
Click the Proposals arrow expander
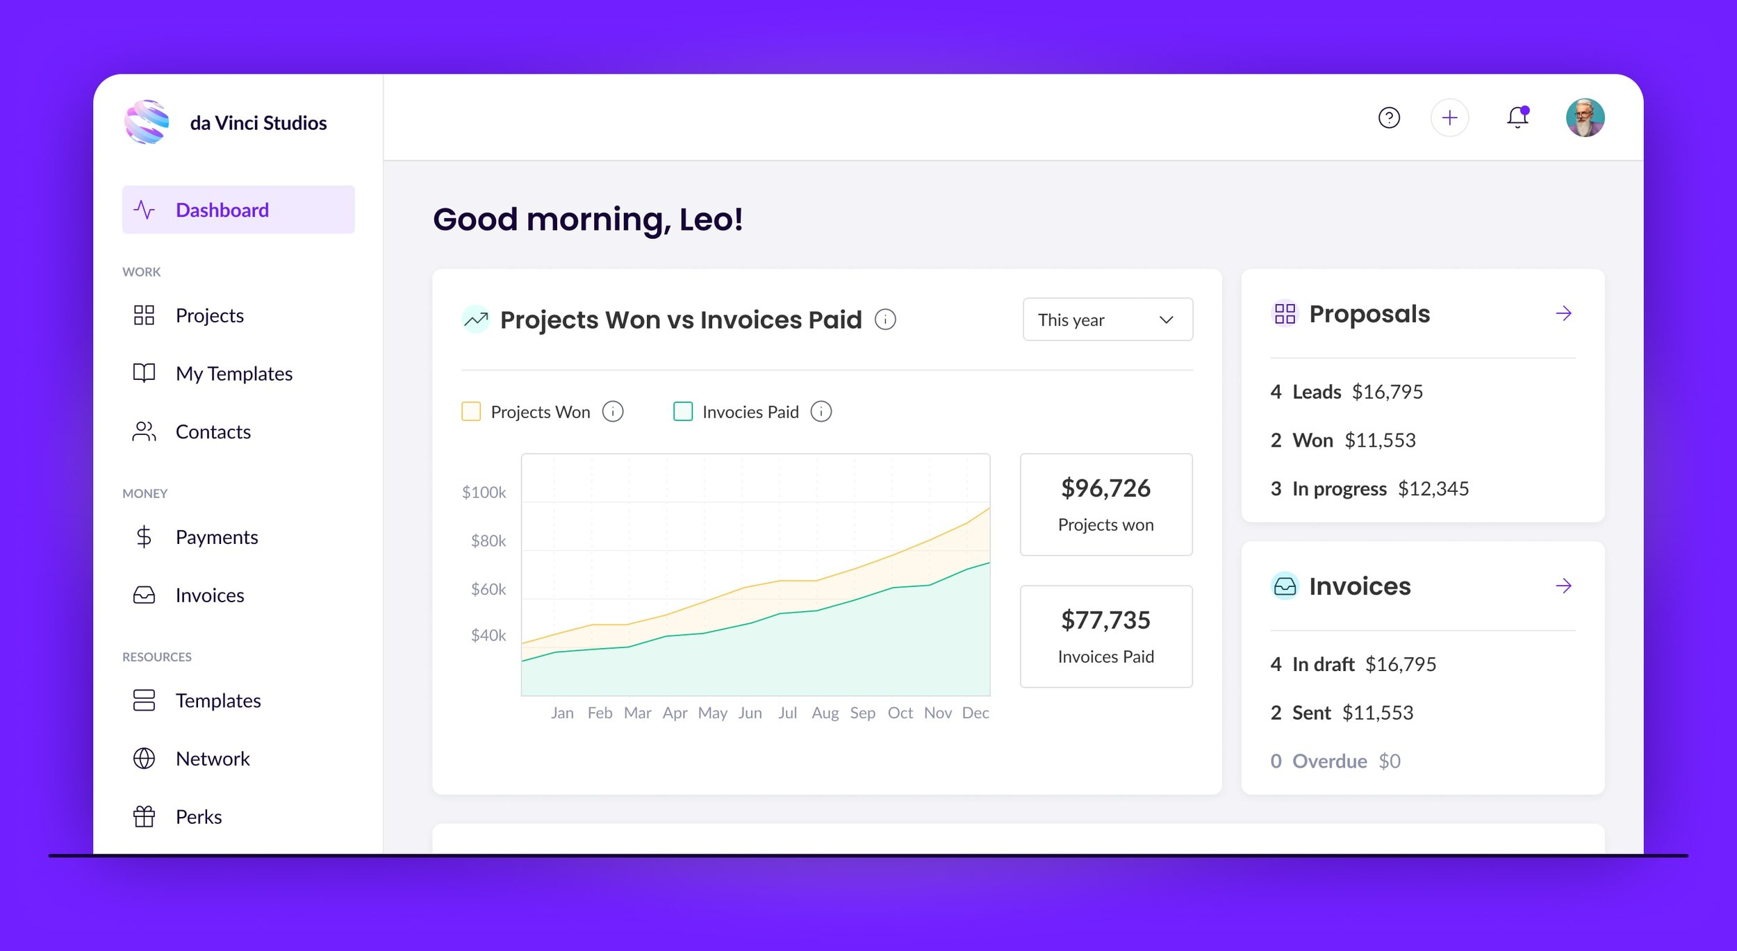(1564, 313)
